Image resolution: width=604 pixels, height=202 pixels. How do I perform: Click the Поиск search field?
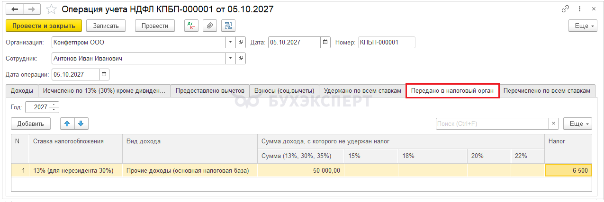[492, 123]
